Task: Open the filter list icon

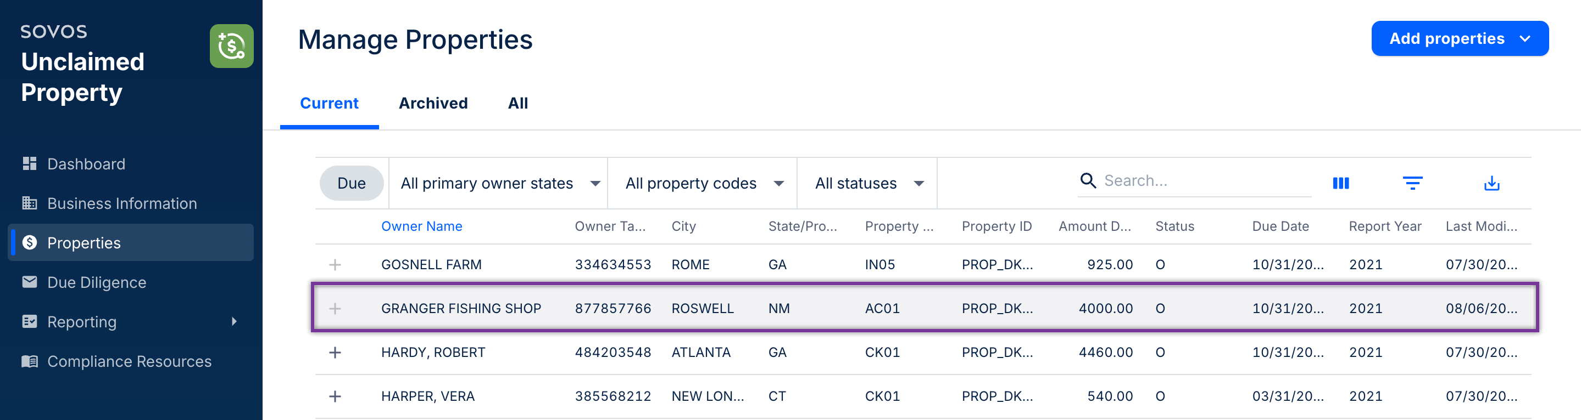Action: tap(1412, 183)
